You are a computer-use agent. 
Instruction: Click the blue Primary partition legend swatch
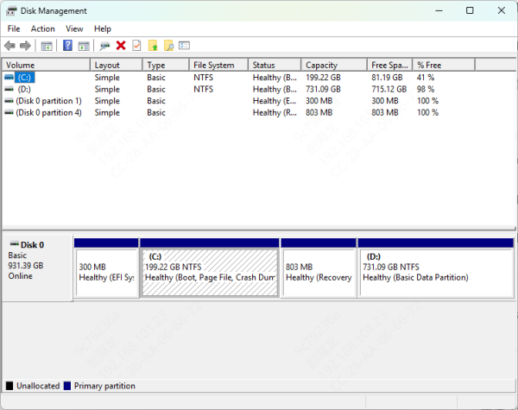click(x=67, y=386)
